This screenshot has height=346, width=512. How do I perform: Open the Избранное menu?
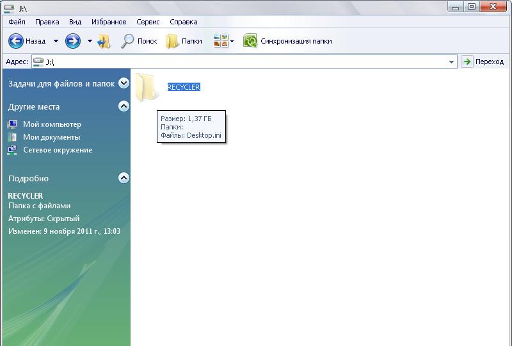(109, 22)
